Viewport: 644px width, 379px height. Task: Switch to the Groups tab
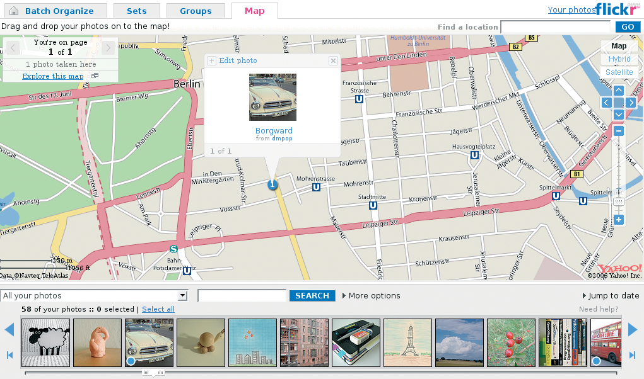196,11
